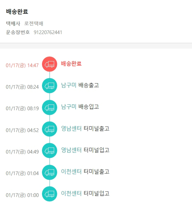192x206 pixels.
Task: Click the courier name 로젠택배
Action: click(x=34, y=24)
